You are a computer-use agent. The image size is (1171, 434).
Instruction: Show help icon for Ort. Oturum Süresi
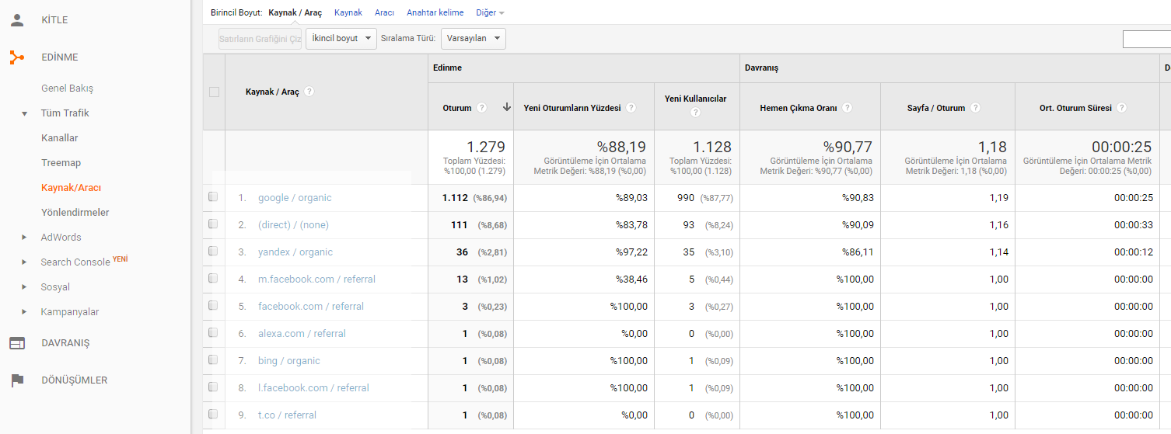click(1122, 108)
